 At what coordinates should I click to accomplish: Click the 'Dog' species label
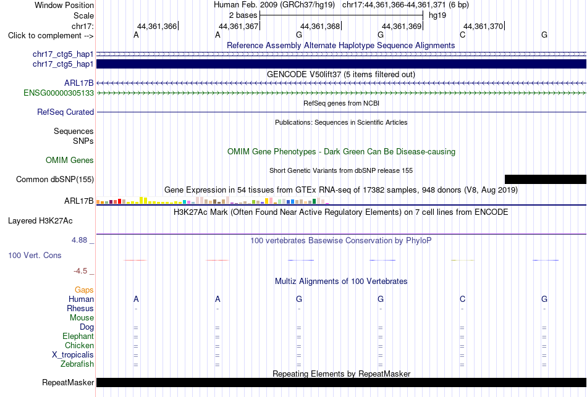(87, 327)
